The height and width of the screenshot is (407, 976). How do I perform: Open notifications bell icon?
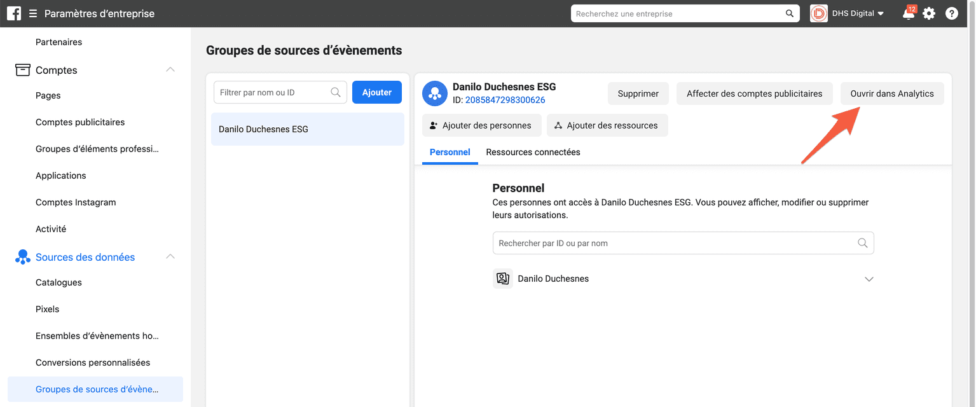click(x=909, y=13)
